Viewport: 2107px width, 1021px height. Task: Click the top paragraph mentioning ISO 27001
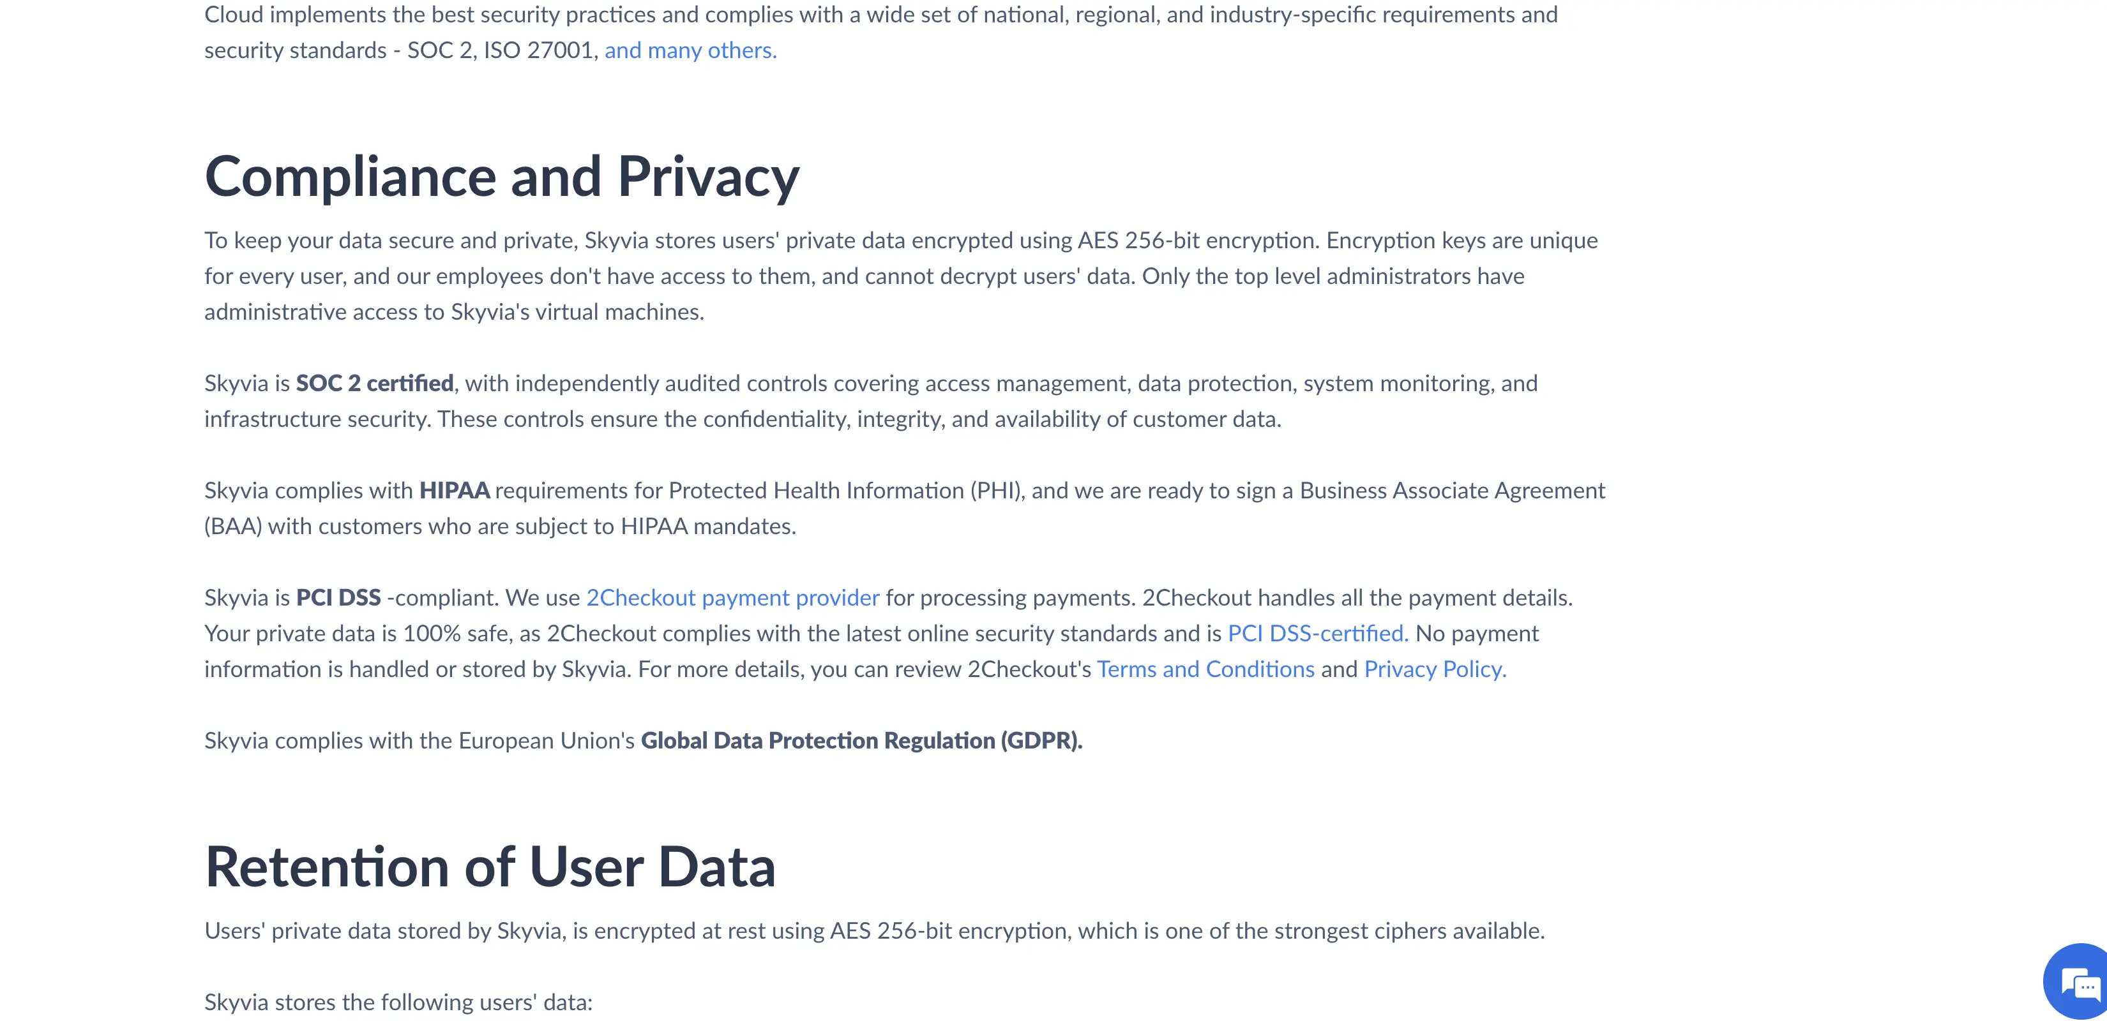(881, 33)
